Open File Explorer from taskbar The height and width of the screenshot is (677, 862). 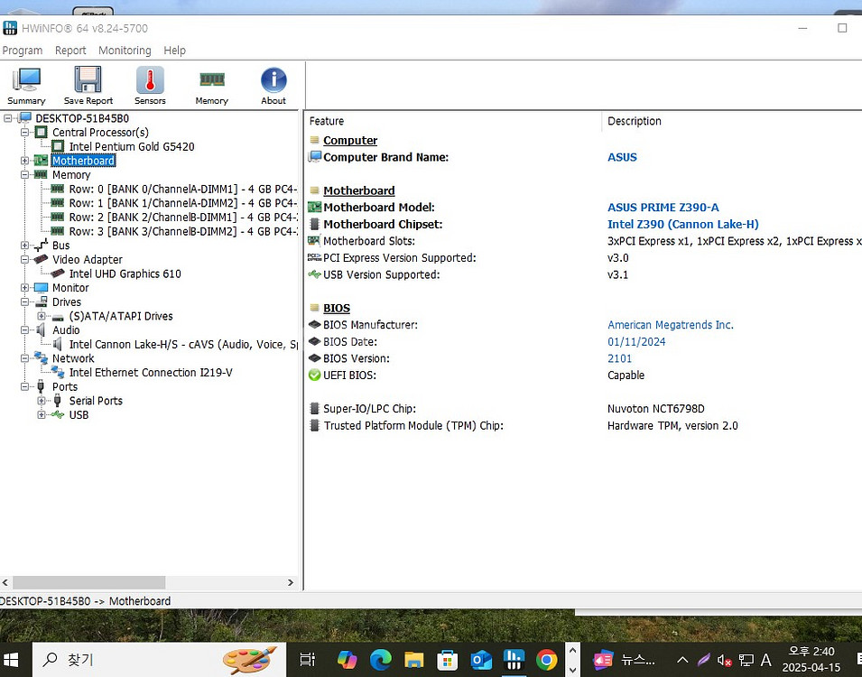[414, 660]
